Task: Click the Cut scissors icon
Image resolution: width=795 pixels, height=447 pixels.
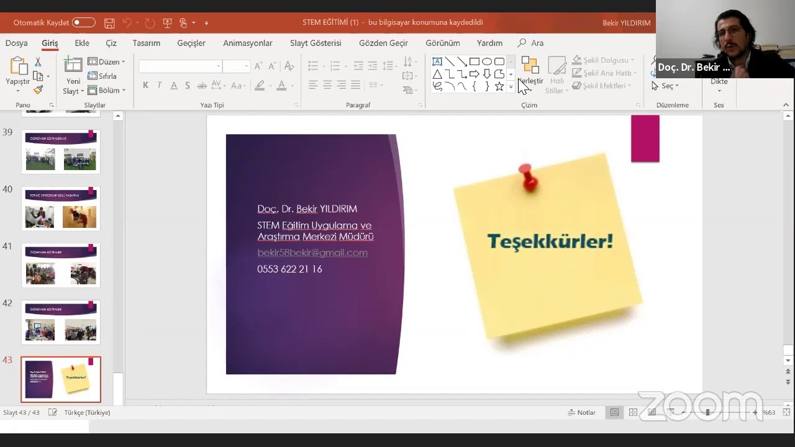Action: (38, 62)
